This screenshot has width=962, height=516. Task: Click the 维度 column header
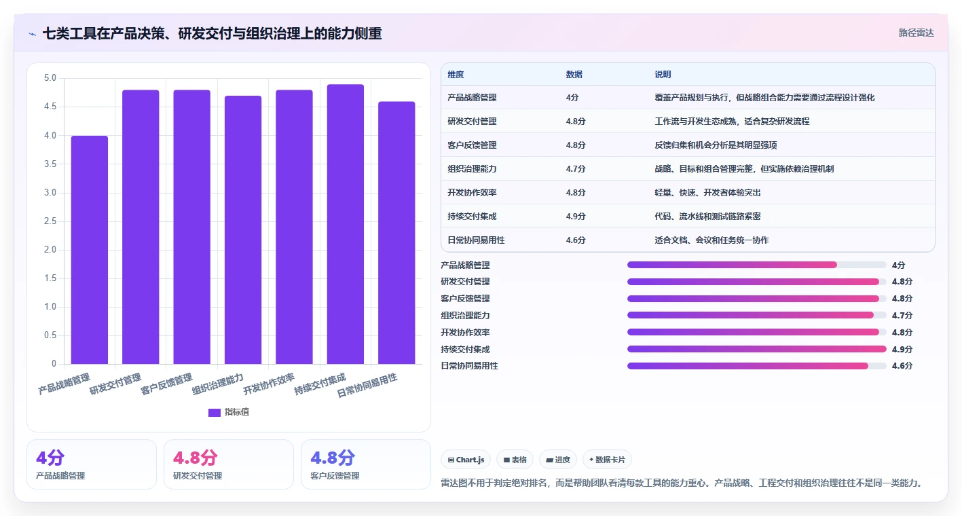point(456,75)
